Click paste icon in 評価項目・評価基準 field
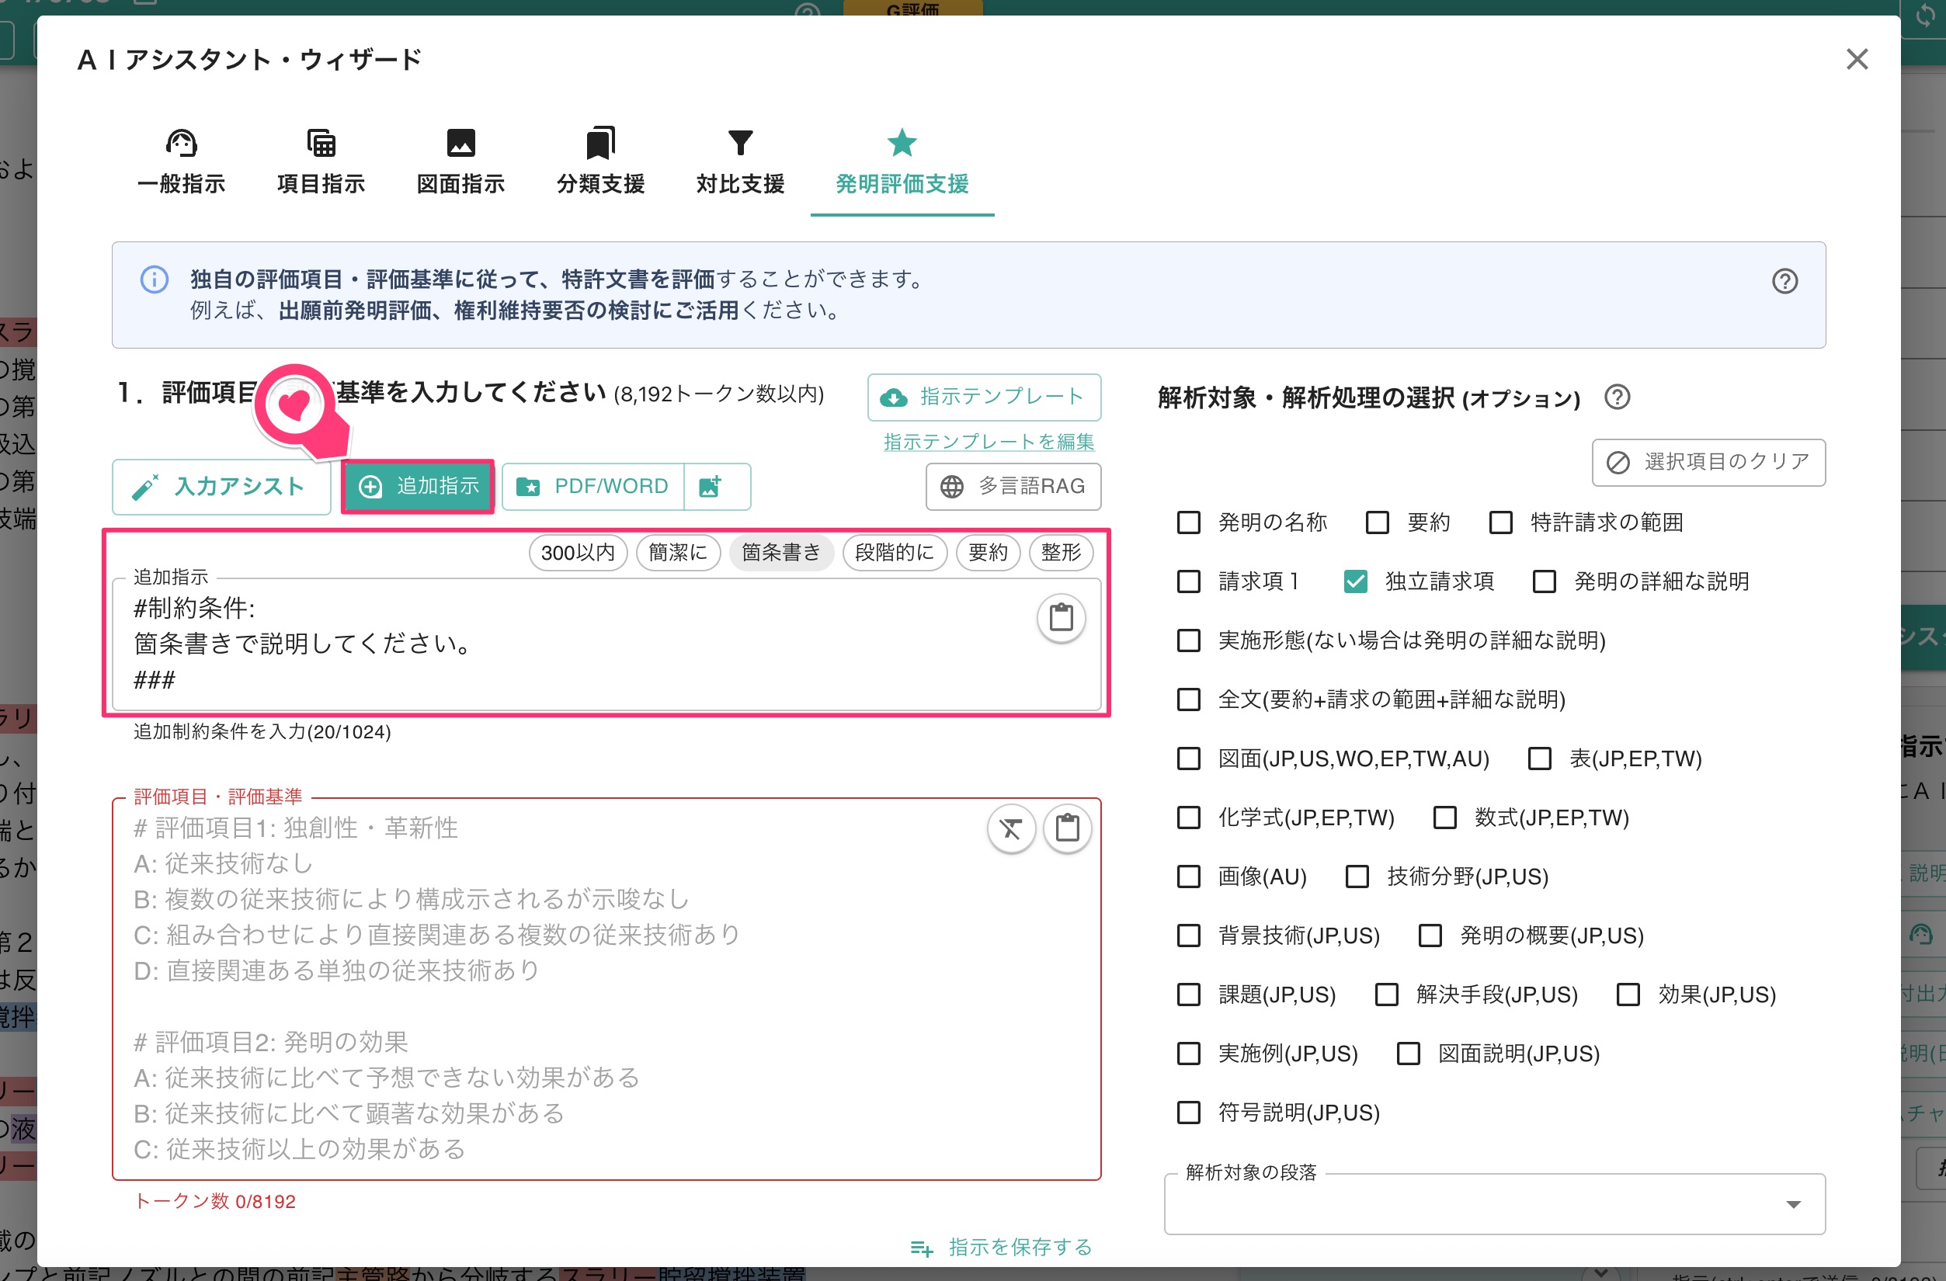1946x1281 pixels. click(x=1067, y=829)
